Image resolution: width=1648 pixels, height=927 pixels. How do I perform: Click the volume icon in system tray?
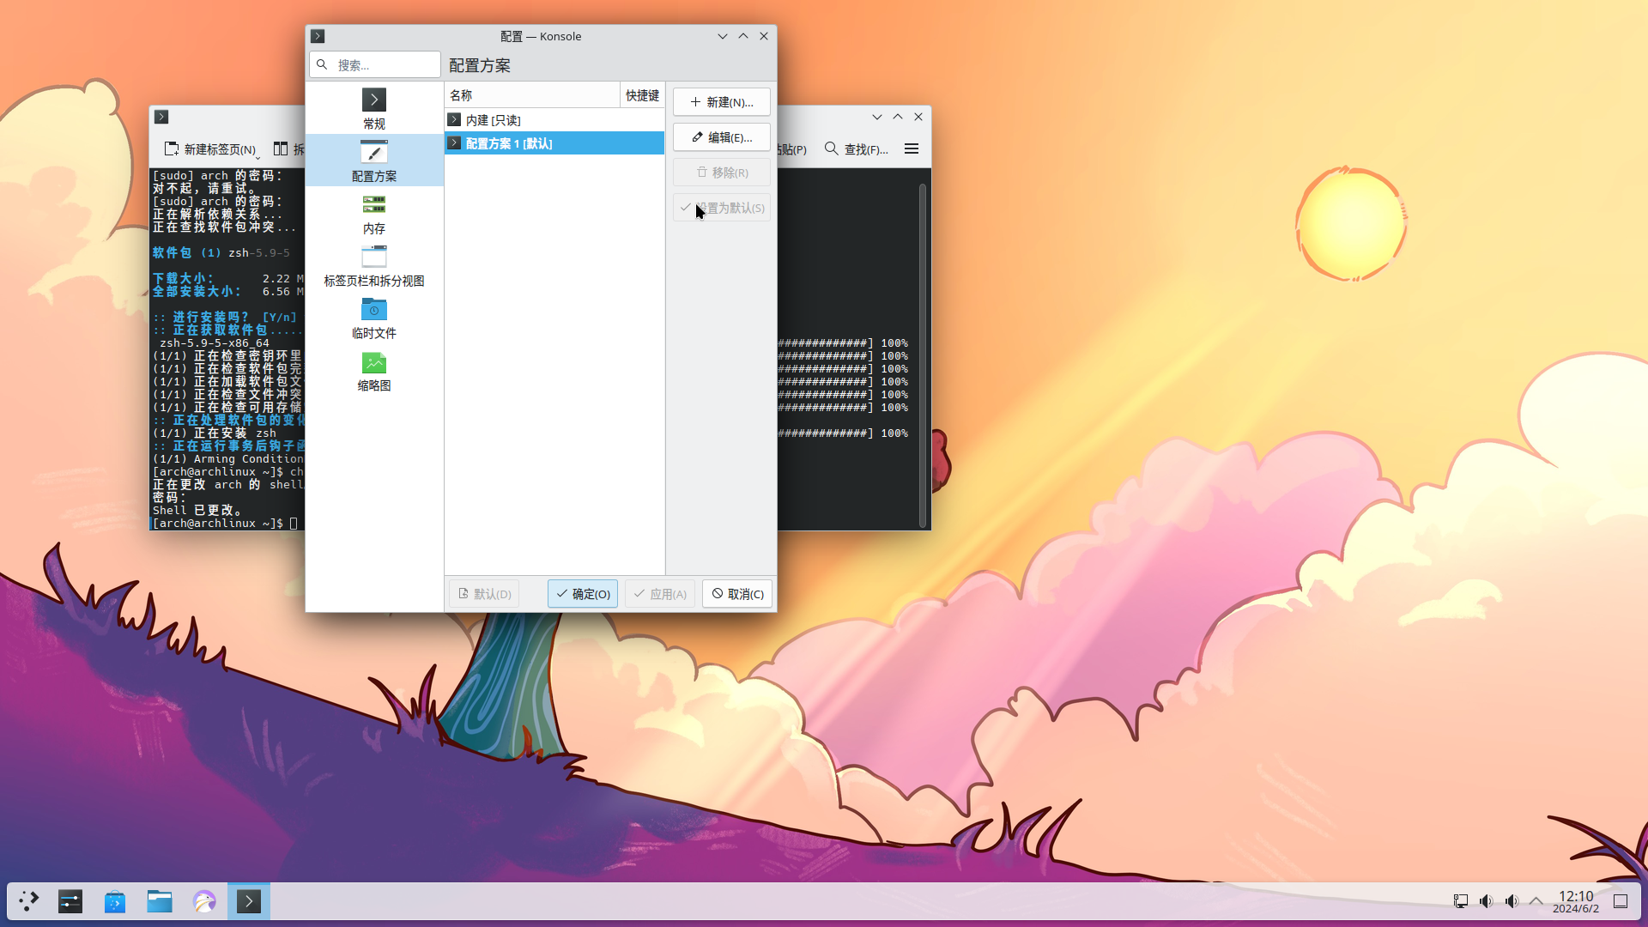tap(1486, 901)
